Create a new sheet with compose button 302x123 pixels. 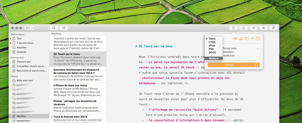pyautogui.click(x=64, y=28)
